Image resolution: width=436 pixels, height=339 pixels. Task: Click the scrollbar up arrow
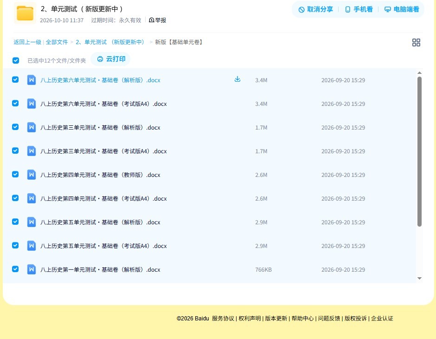pyautogui.click(x=420, y=72)
